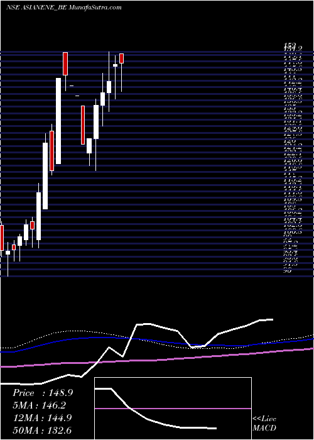314x440 pixels.
Task: Click the '50MA : 132.6' value
Action: point(42,431)
